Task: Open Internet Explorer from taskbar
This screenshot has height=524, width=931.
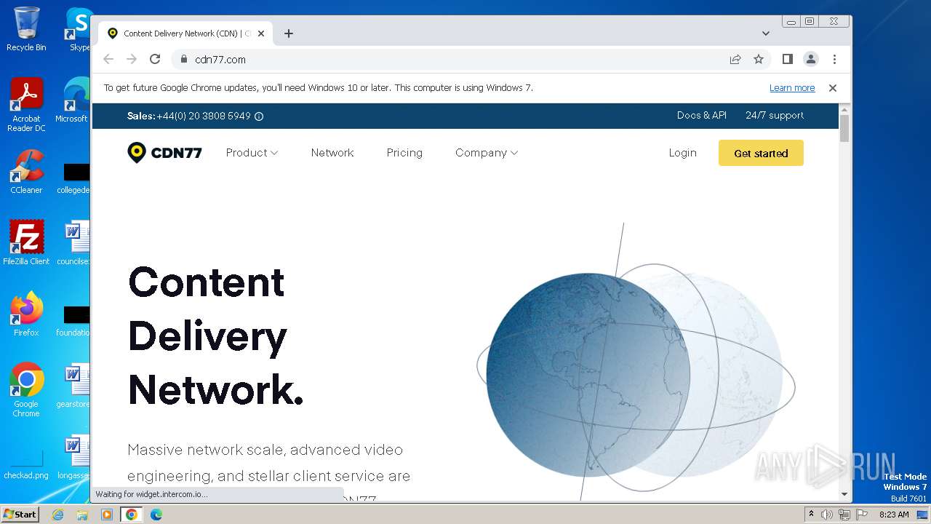Action: coord(58,515)
